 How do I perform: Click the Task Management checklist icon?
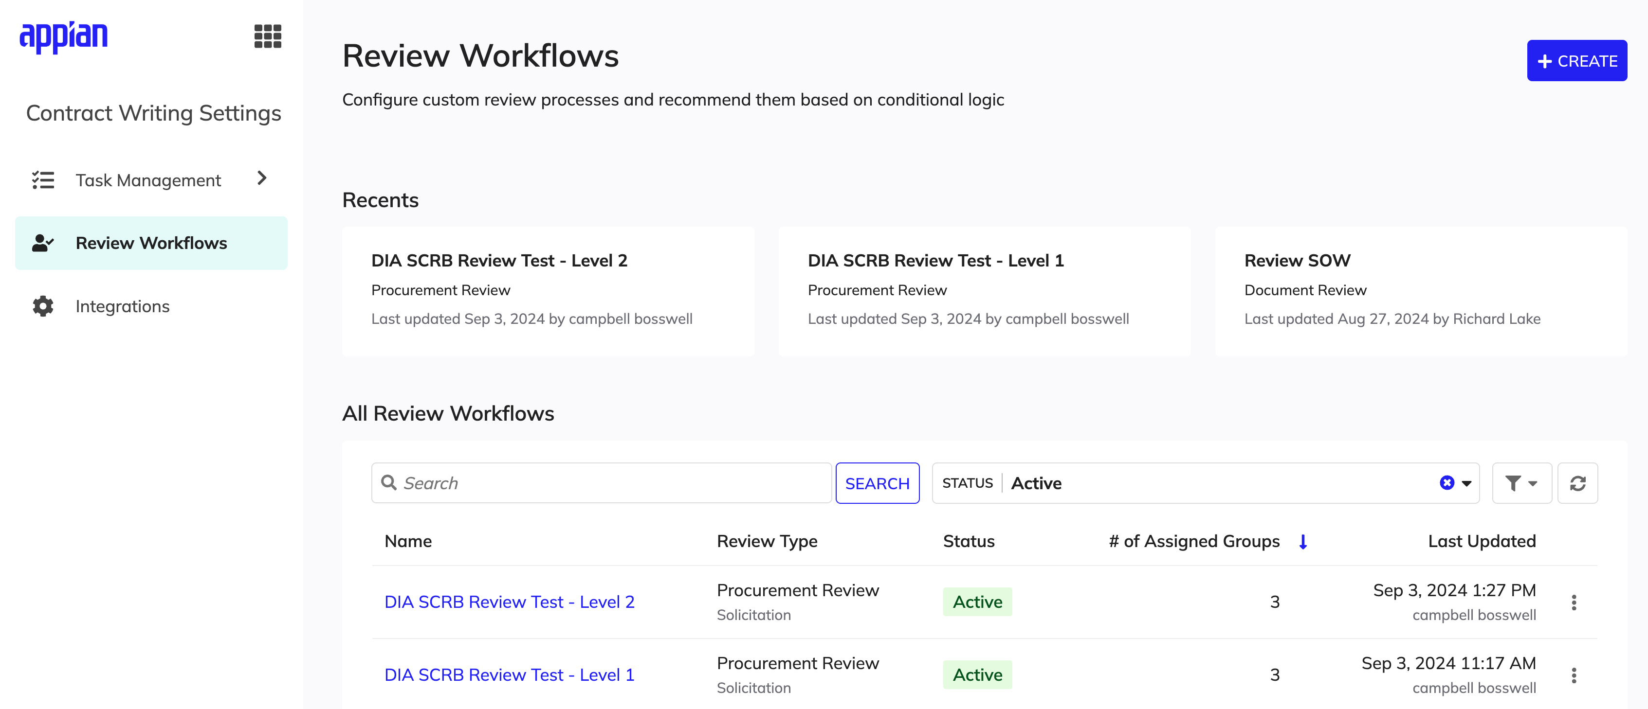pos(43,179)
